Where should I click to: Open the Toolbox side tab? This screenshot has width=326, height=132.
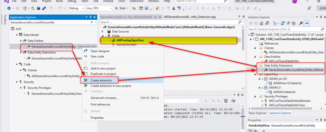click(x=6, y=20)
